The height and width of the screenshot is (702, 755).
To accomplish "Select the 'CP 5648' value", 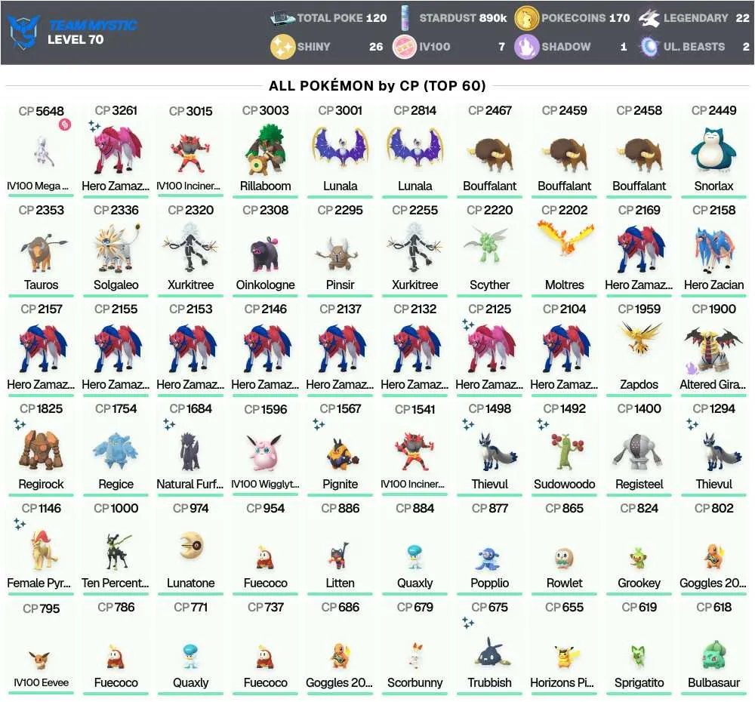I will [42, 111].
